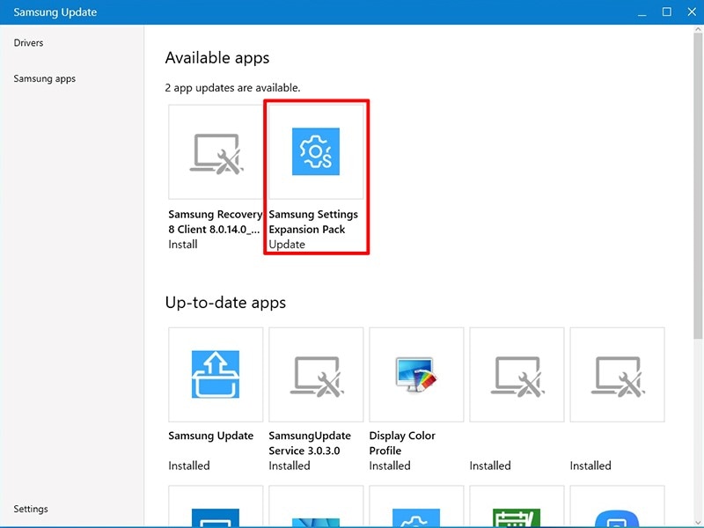Click the "Display Color Profile" name text
The image size is (704, 528).
(402, 444)
